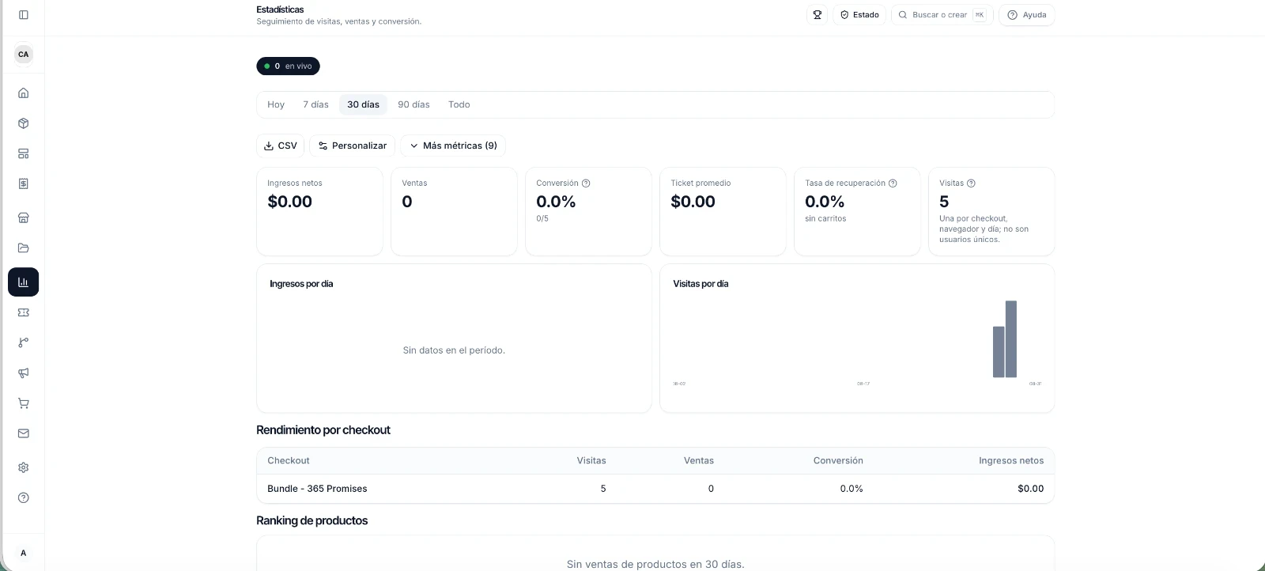Open the megaphone marketing icon in sidebar

pos(24,372)
